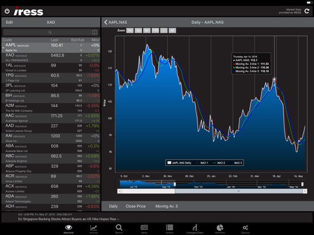Select the ABP Abacus Property row

(51, 169)
